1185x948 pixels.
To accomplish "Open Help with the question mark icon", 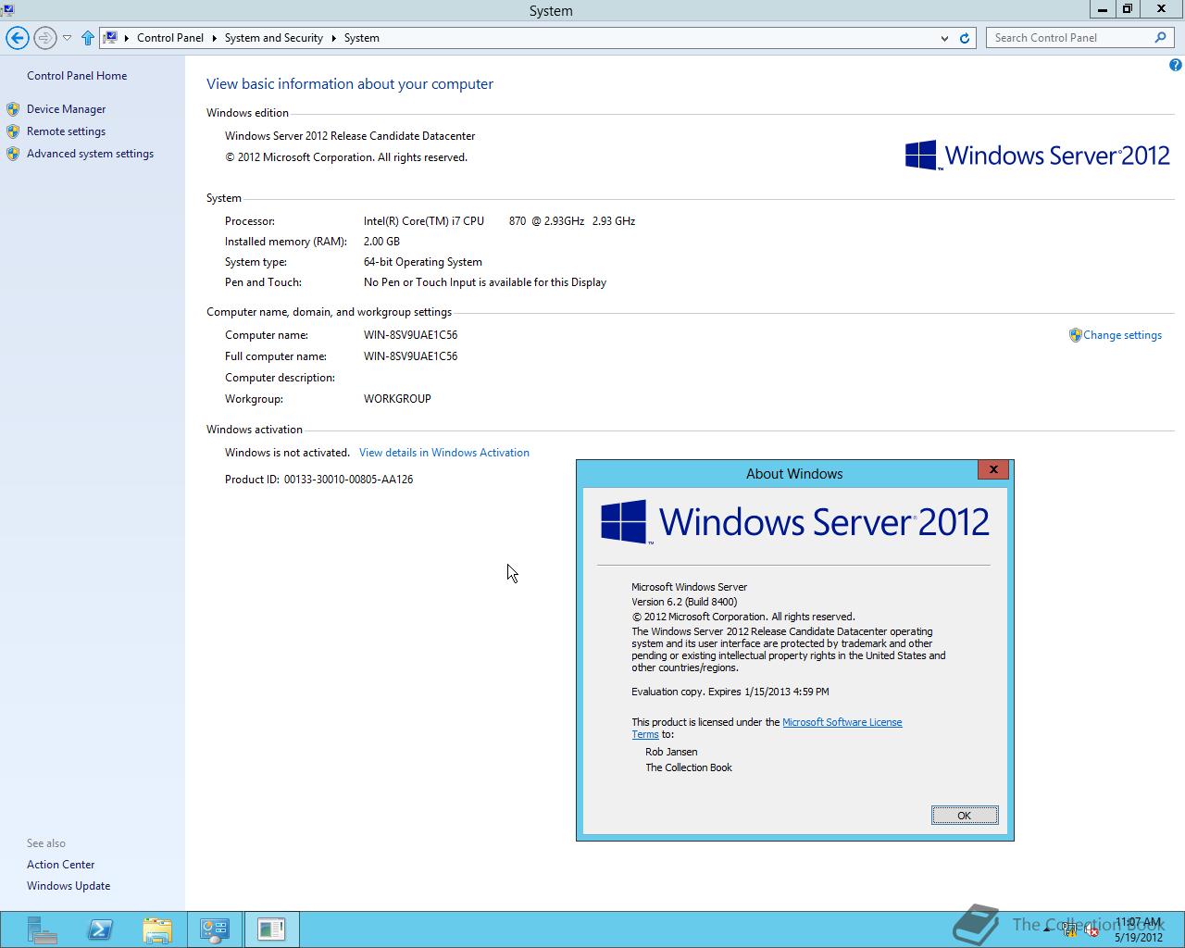I will 1176,65.
